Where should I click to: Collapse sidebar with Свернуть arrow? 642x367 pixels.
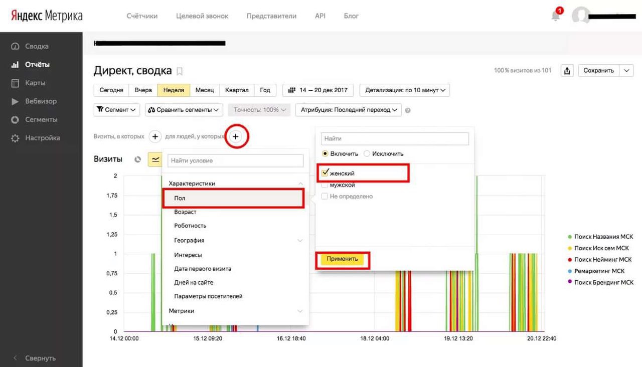point(15,358)
